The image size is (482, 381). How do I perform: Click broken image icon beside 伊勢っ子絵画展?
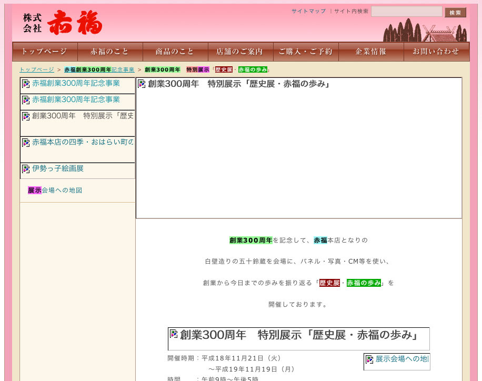coord(26,169)
